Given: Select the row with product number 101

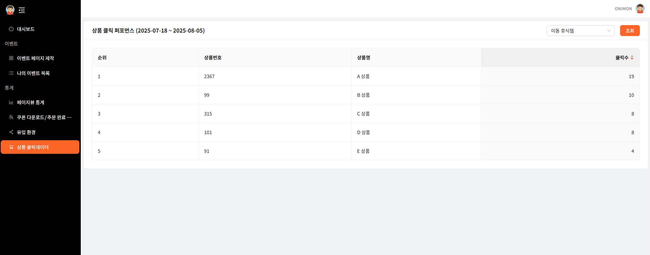Looking at the screenshot, I should [x=208, y=132].
